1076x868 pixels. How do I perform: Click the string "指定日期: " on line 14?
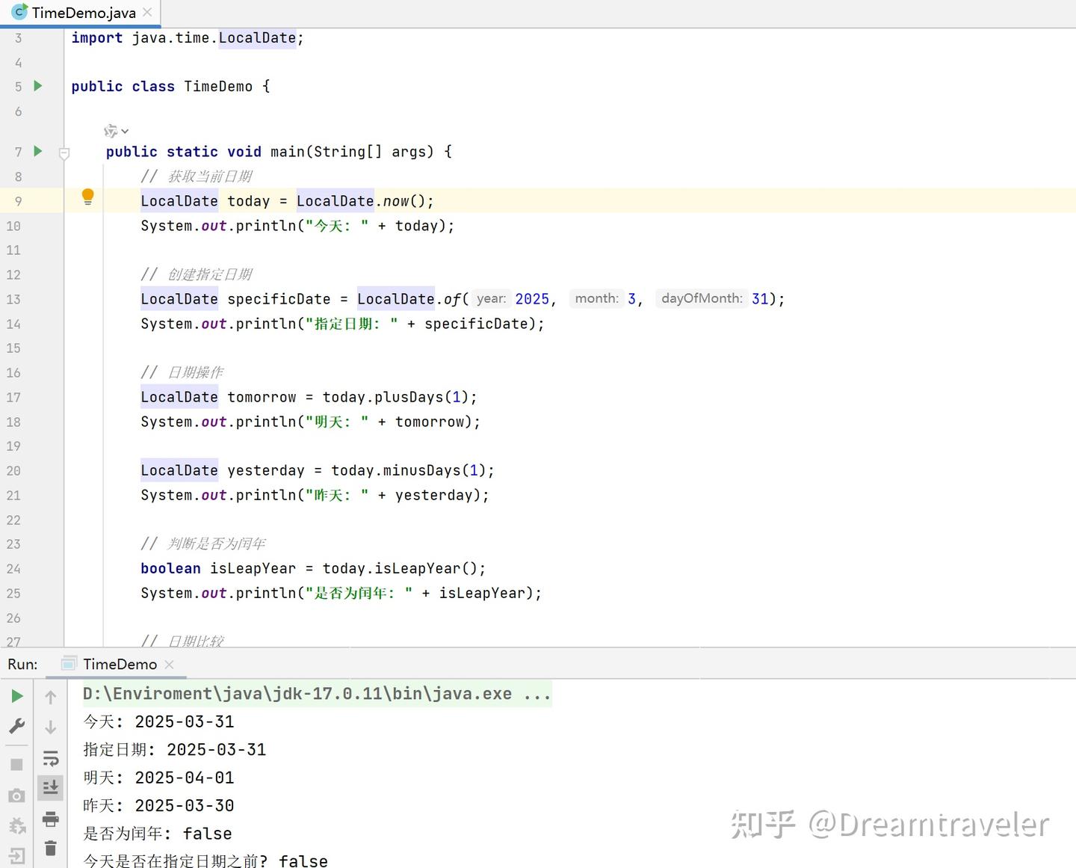pyautogui.click(x=352, y=324)
